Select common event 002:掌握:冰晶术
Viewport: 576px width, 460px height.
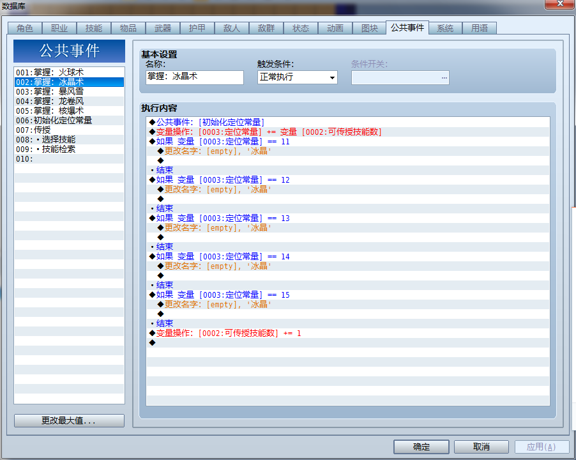click(x=69, y=82)
